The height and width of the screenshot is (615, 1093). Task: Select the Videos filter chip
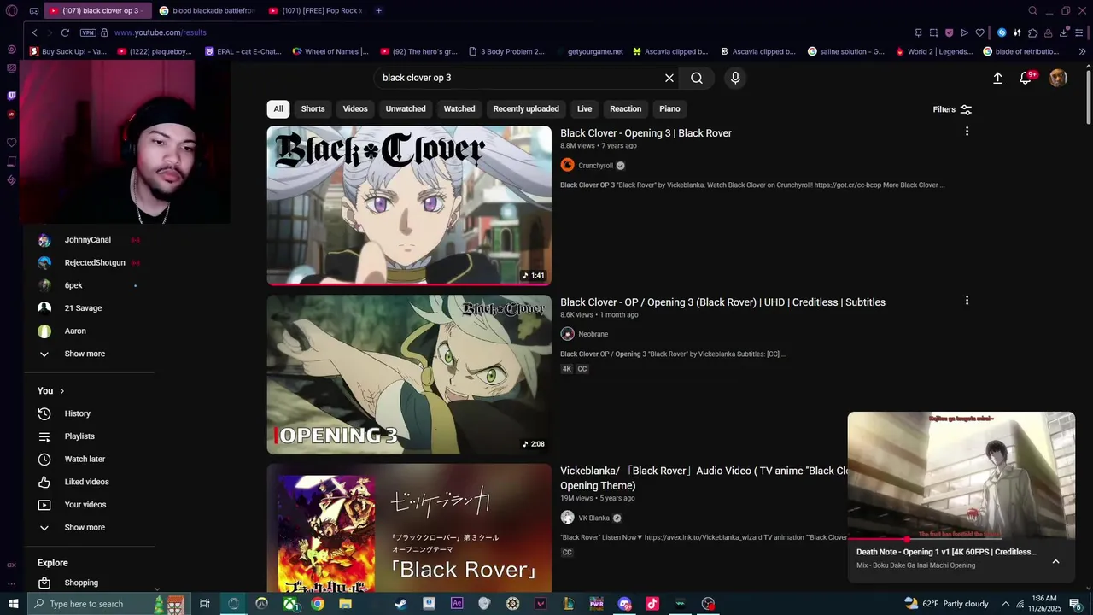pos(355,108)
